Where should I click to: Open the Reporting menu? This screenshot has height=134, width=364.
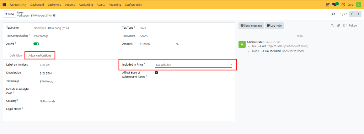[x=115, y=5]
